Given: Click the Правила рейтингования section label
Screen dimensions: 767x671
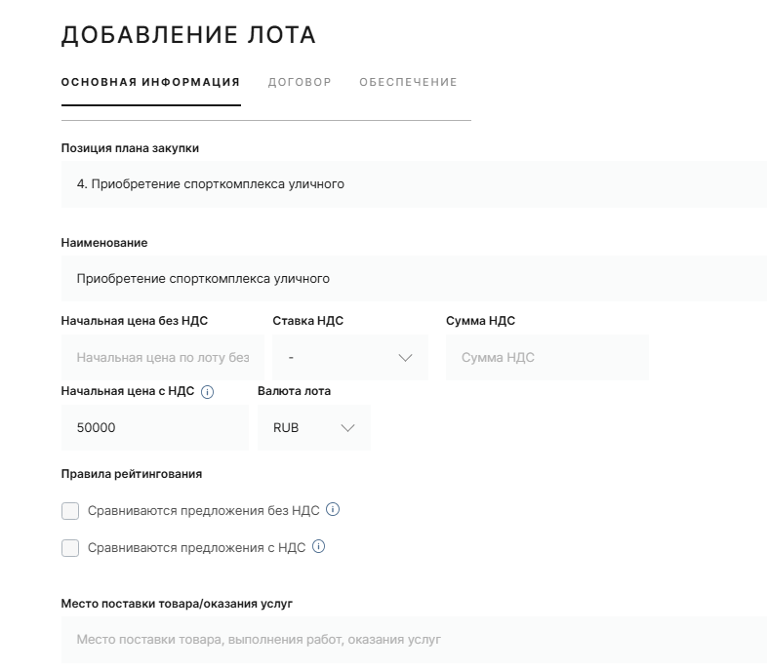Looking at the screenshot, I should coord(132,474).
